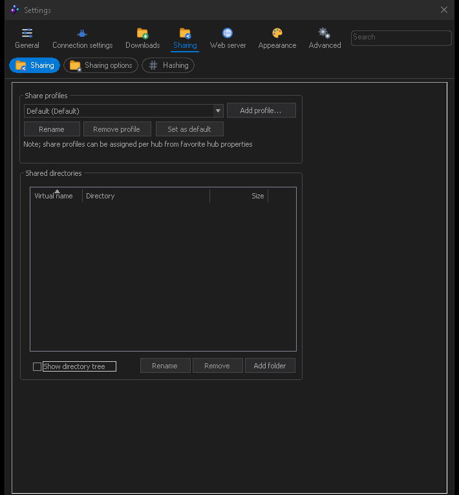This screenshot has height=495, width=459.
Task: Click the AirDC++ app icon in title bar
Action: [x=15, y=10]
